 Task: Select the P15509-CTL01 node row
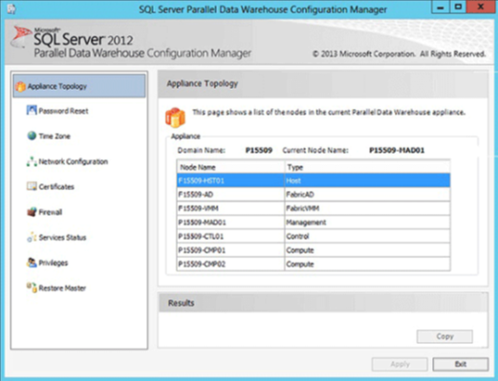pos(314,236)
